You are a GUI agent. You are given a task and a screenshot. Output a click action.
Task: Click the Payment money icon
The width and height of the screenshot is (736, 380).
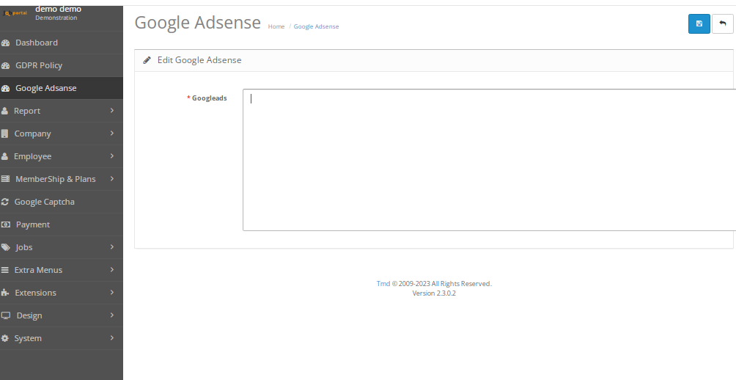[6, 225]
